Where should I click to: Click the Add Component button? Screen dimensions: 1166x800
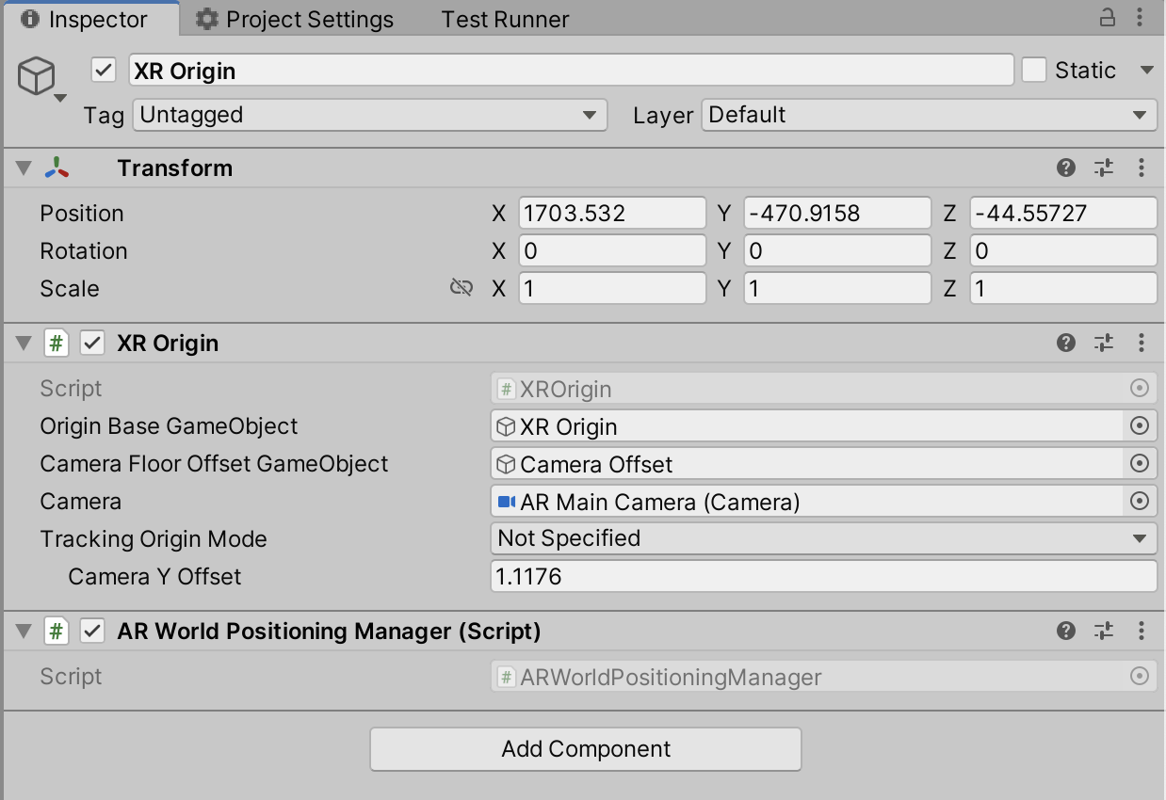tap(586, 749)
